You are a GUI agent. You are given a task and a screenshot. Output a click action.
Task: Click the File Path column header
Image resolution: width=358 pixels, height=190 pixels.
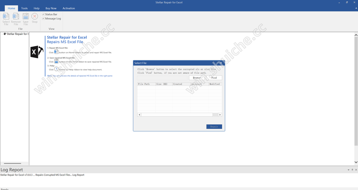click(x=146, y=84)
